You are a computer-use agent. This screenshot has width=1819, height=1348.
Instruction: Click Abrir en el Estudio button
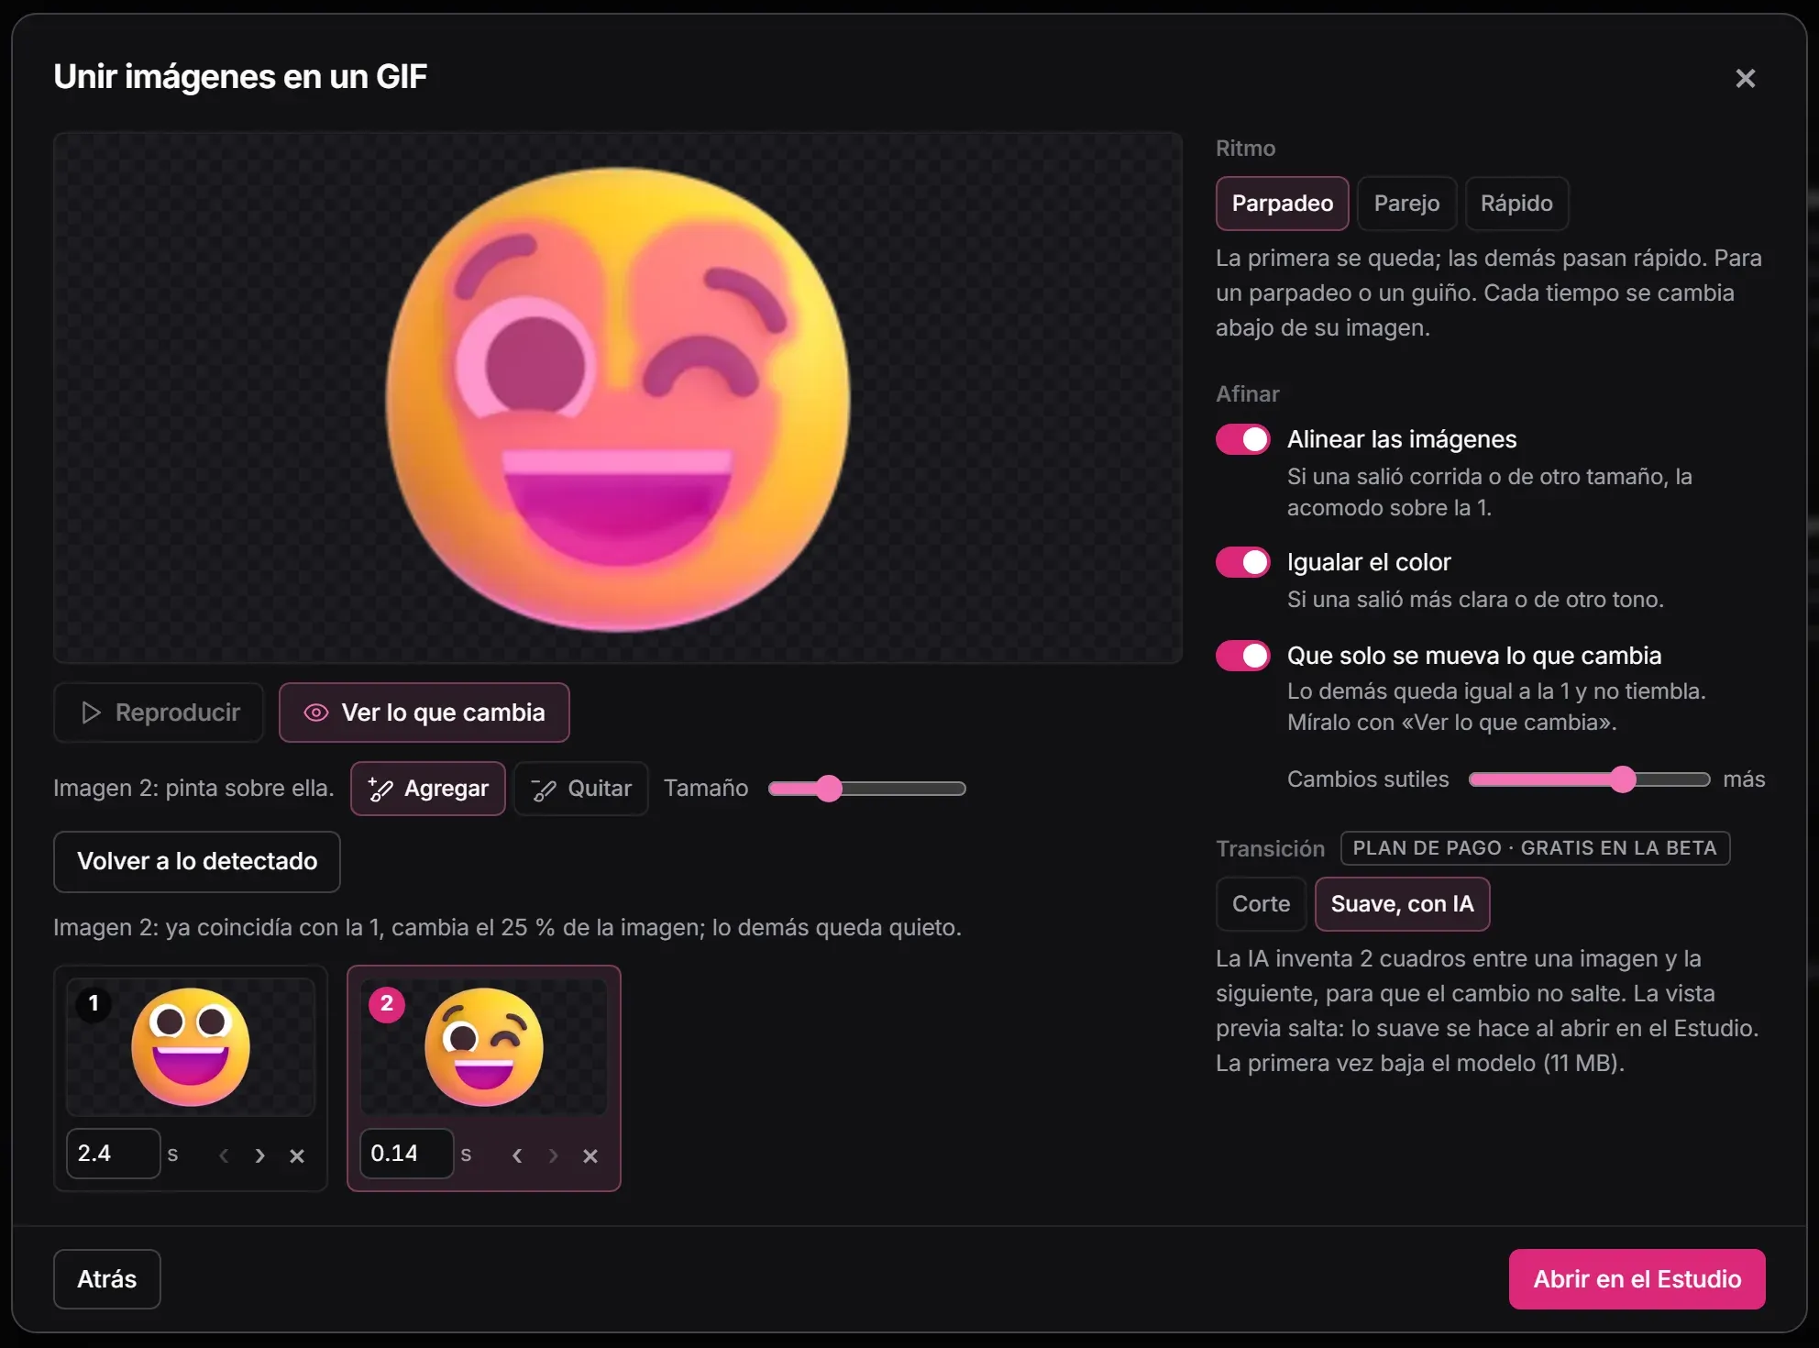(1637, 1279)
